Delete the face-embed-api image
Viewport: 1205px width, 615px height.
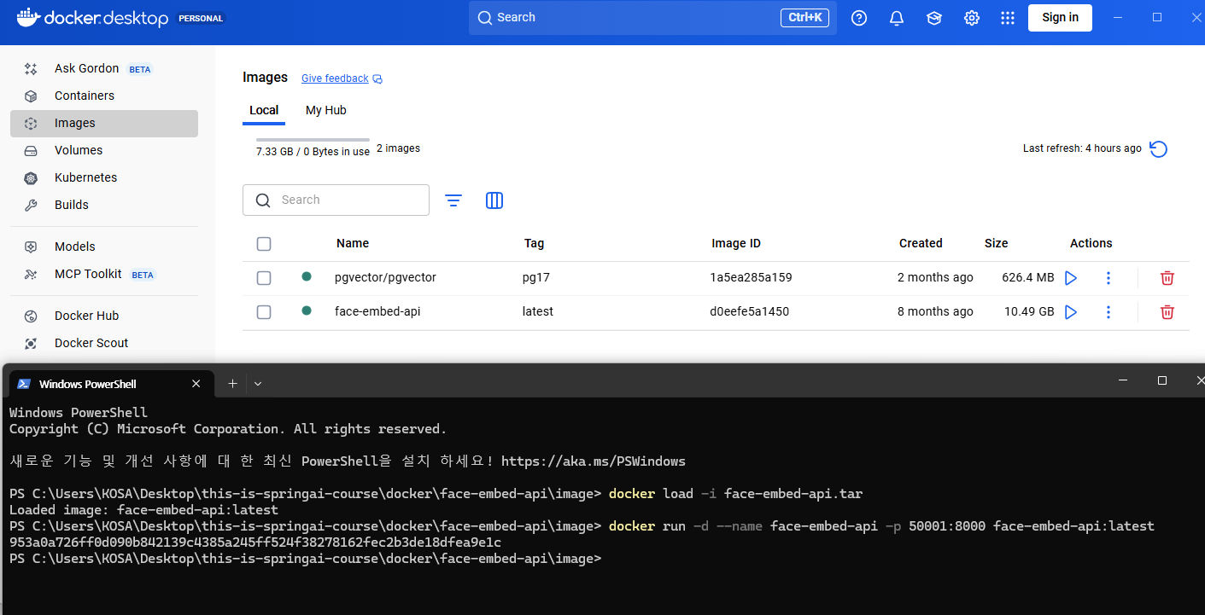(x=1167, y=312)
